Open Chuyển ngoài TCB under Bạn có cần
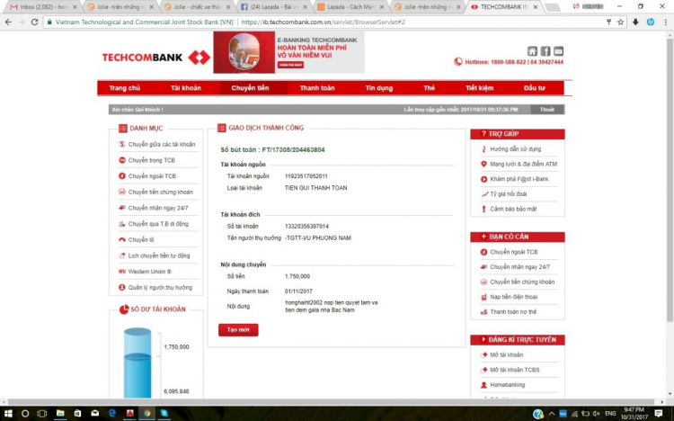The image size is (674, 421). click(514, 252)
